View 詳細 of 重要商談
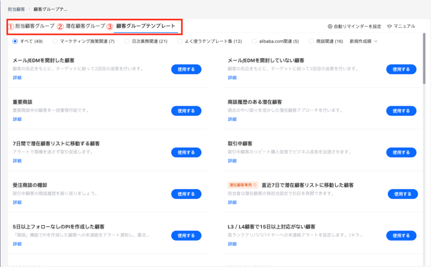Image resolution: width=431 pixels, height=267 pixels. click(17, 119)
